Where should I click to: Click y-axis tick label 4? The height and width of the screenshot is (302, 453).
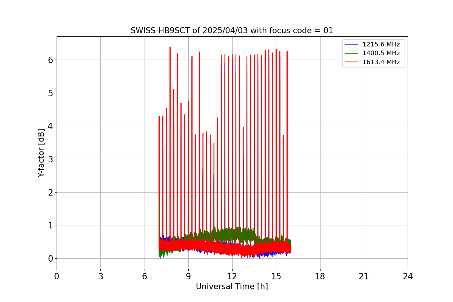point(50,126)
